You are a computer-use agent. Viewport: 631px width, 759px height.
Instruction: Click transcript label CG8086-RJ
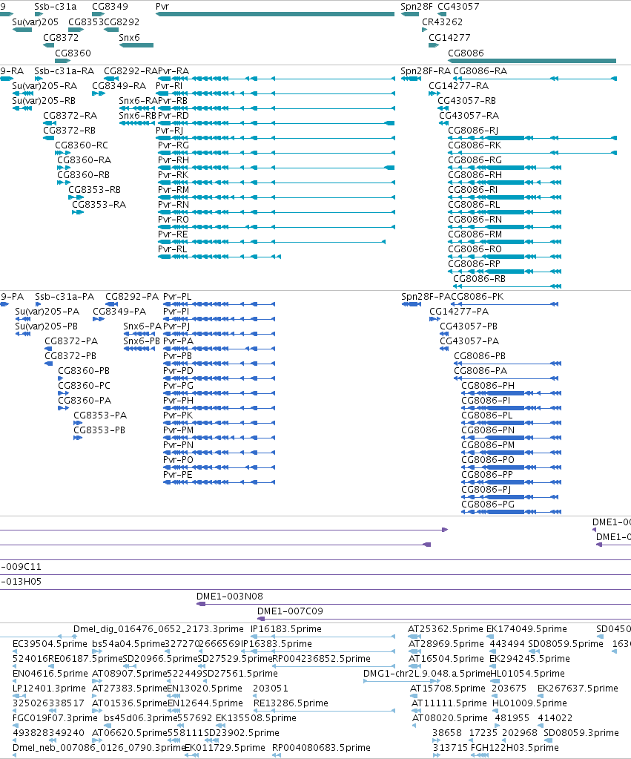473,131
